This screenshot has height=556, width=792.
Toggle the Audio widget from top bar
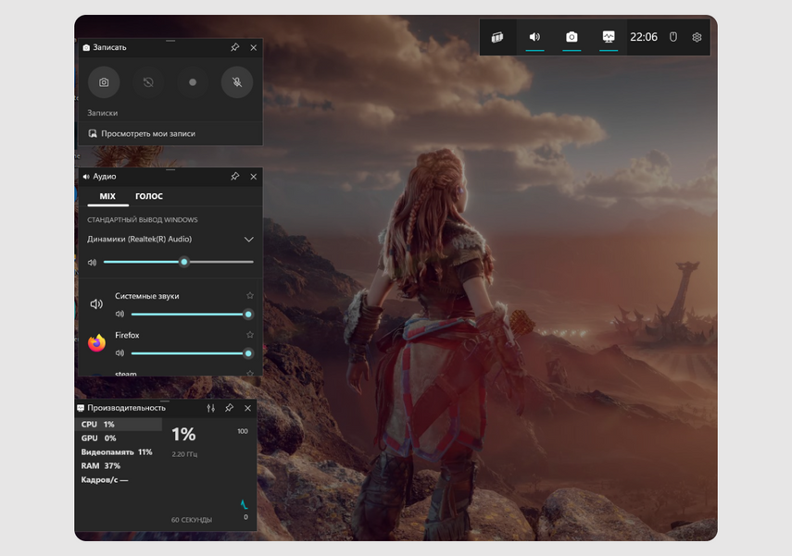point(534,37)
